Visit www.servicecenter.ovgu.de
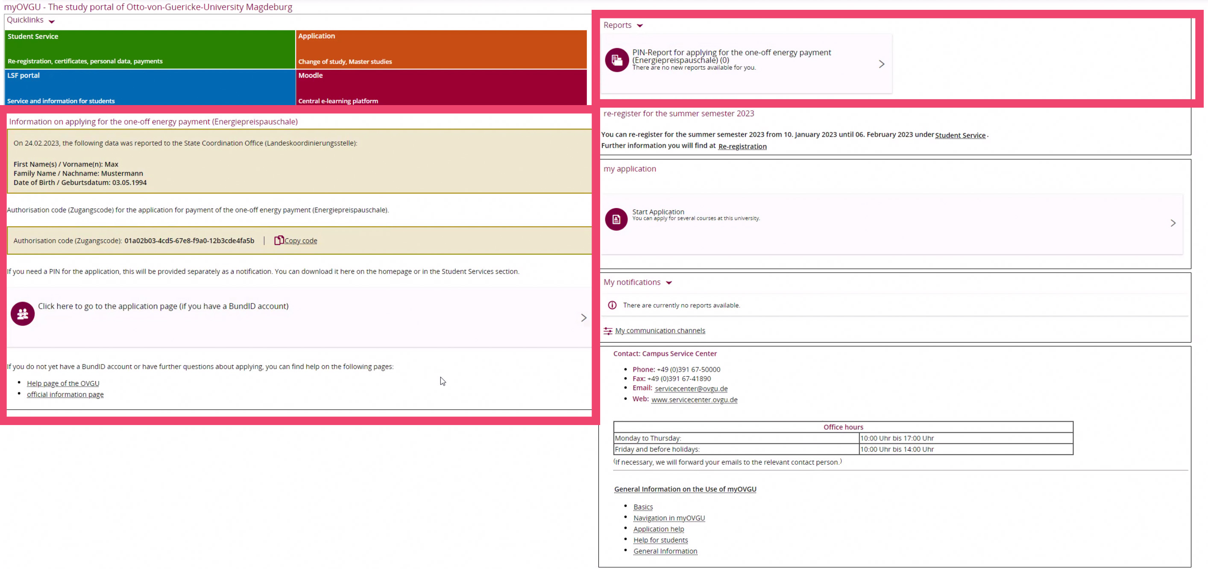Viewport: 1208px width, 569px height. point(694,400)
